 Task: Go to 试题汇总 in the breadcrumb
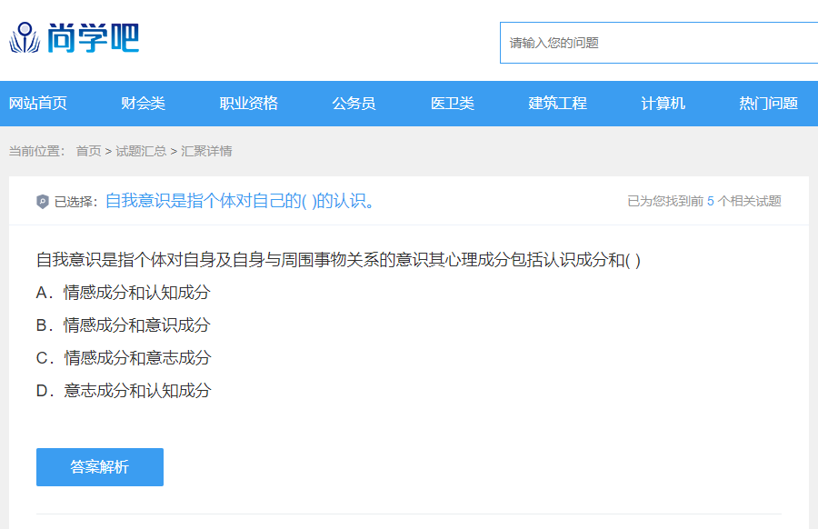(x=141, y=151)
